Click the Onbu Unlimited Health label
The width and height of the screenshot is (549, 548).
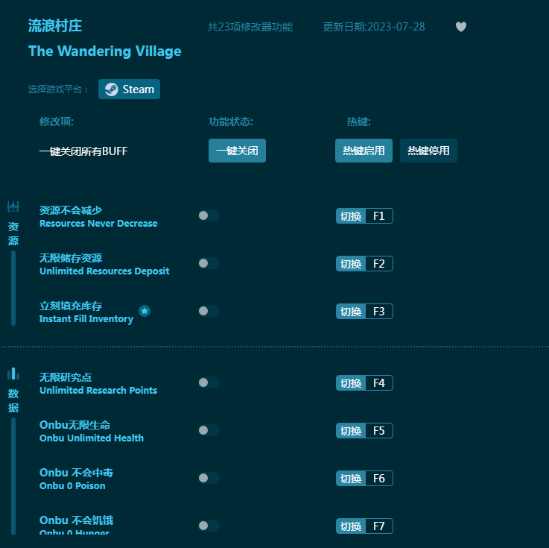coord(92,438)
